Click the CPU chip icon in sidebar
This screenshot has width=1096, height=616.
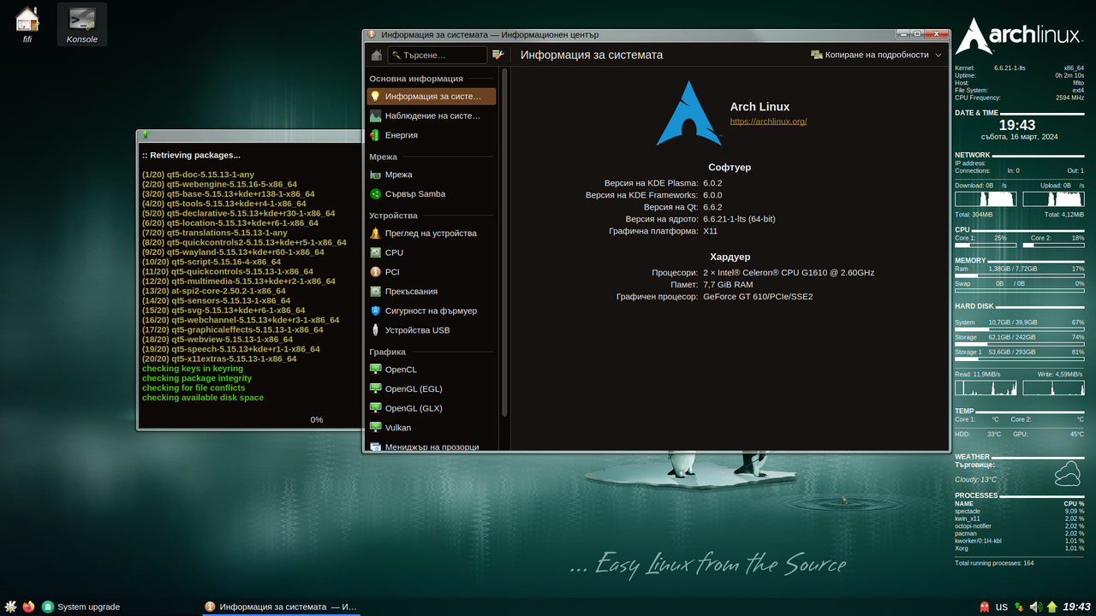pos(375,252)
